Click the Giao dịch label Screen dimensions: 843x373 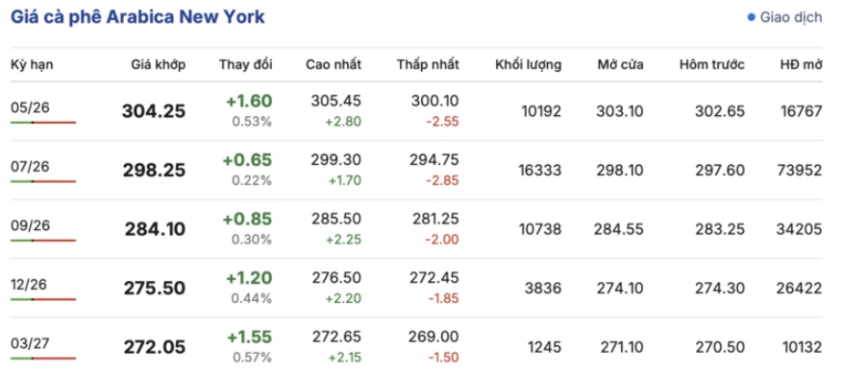tap(791, 17)
